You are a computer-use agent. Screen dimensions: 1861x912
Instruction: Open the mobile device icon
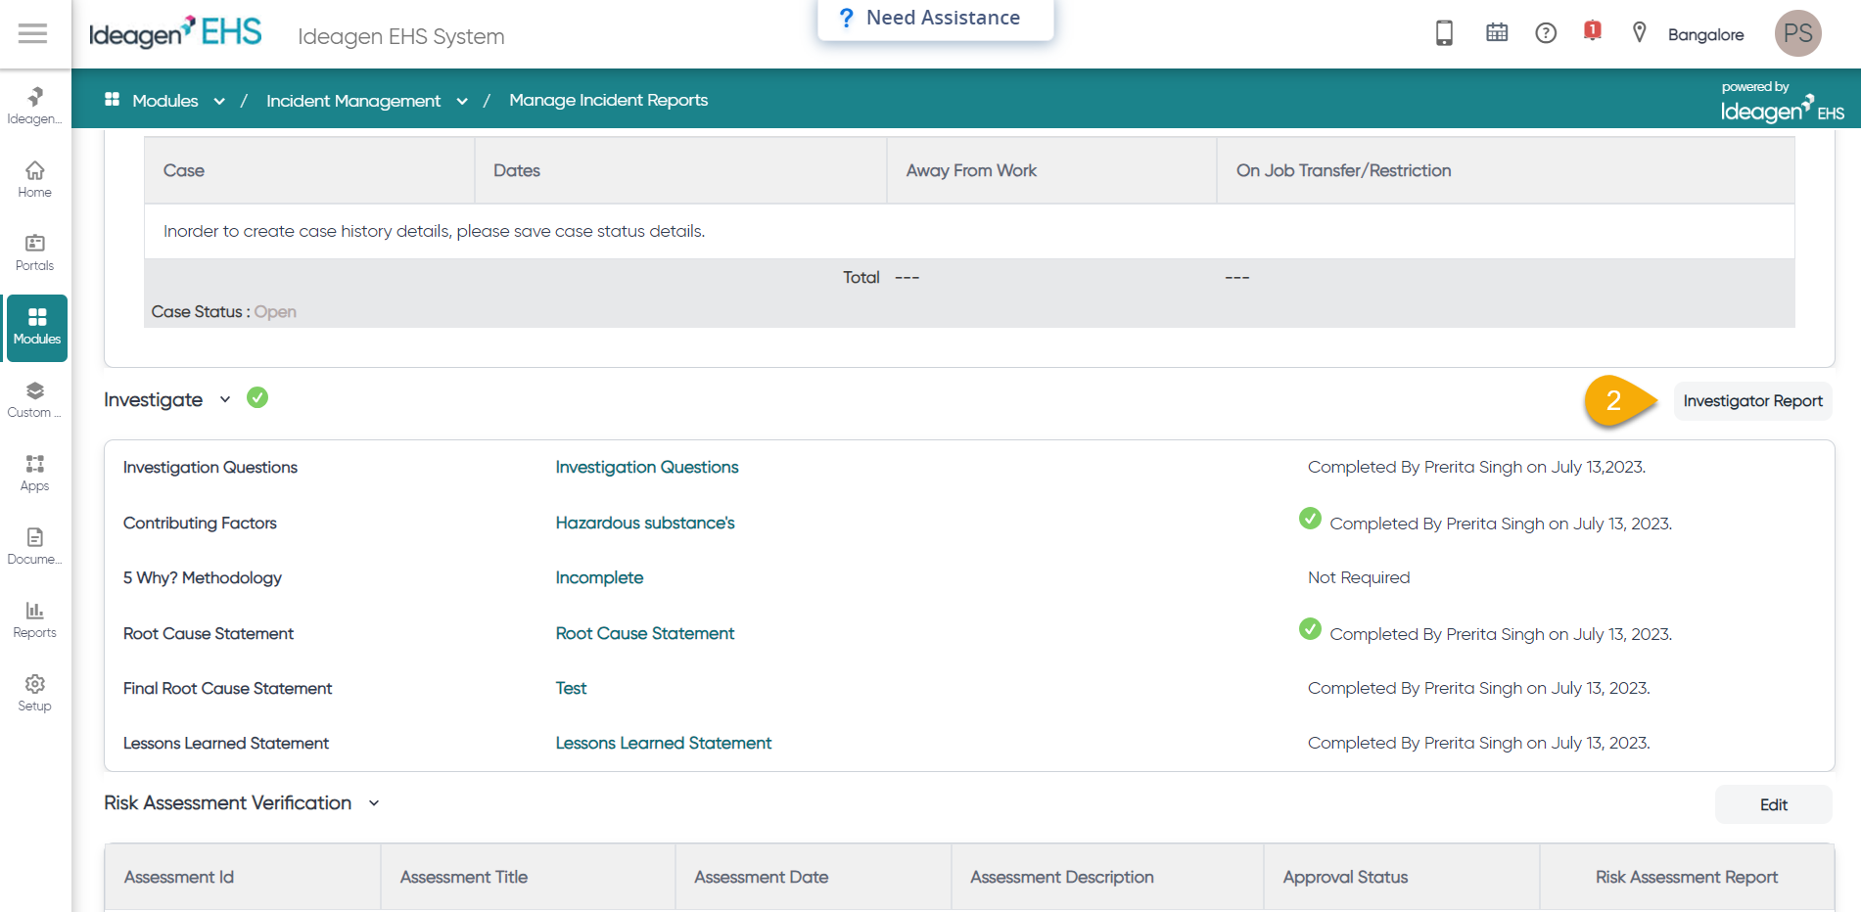(x=1444, y=33)
